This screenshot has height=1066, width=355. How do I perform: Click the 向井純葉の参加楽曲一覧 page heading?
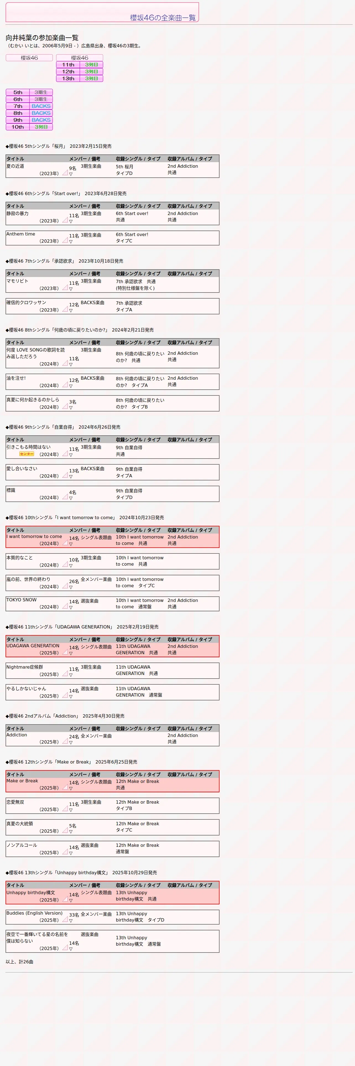pyautogui.click(x=42, y=38)
